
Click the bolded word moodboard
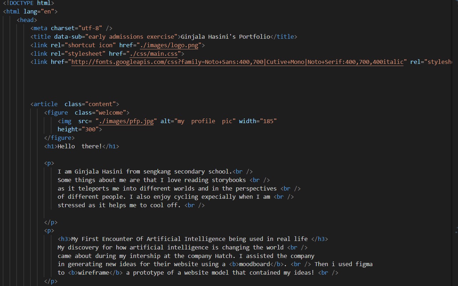tap(254, 264)
